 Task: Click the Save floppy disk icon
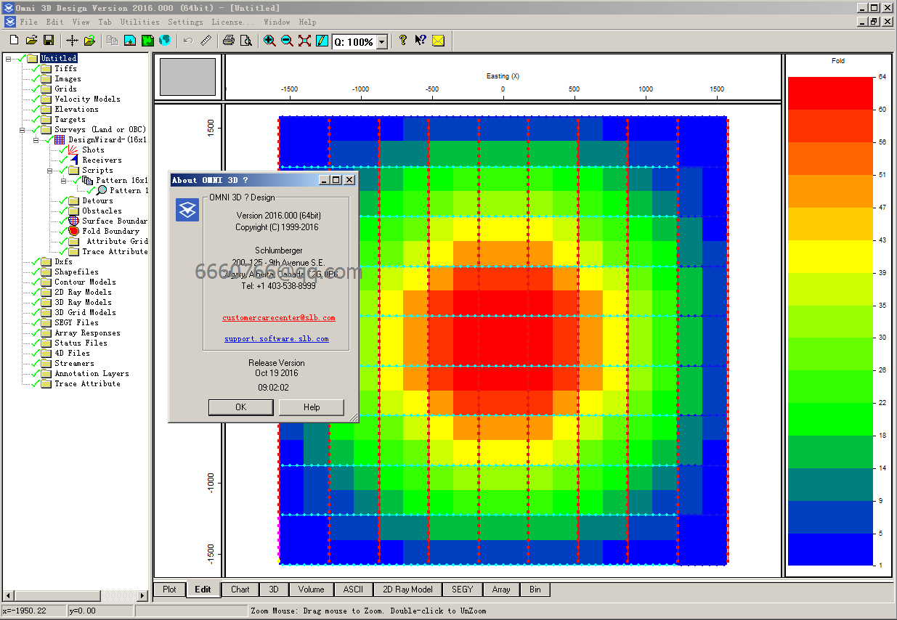(49, 41)
